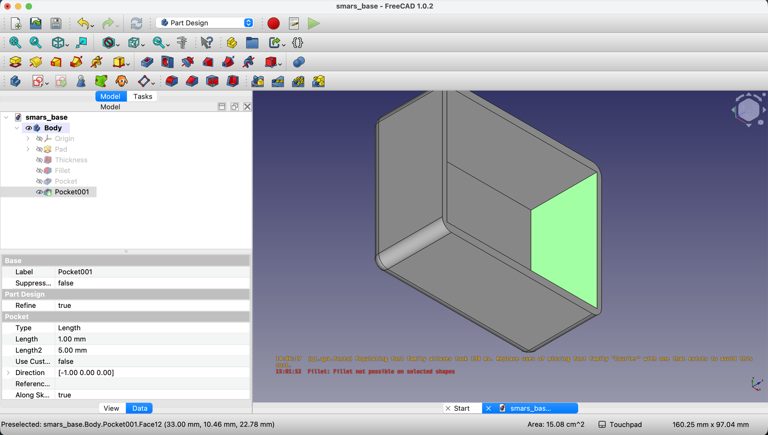Select the Revolution tool
768x435 pixels.
click(x=36, y=62)
